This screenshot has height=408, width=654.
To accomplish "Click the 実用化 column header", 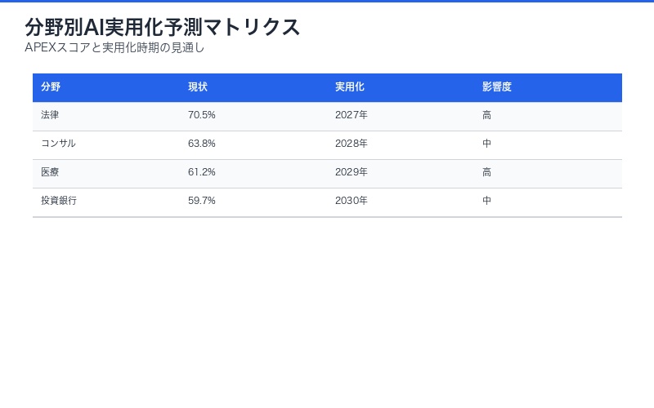I will [x=350, y=87].
